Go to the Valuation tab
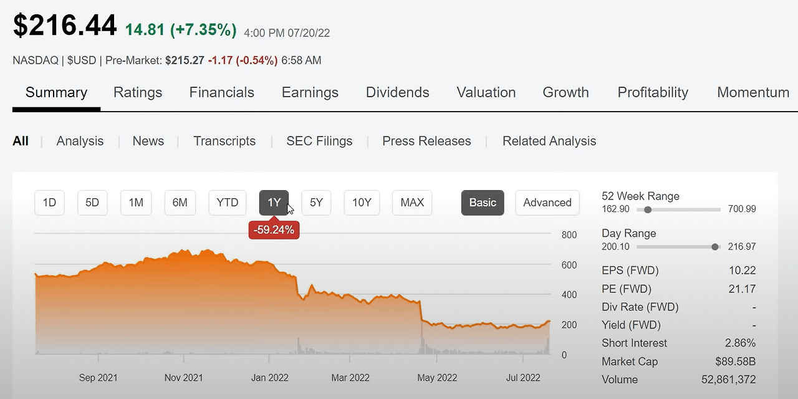Image resolution: width=798 pixels, height=399 pixels. click(486, 92)
